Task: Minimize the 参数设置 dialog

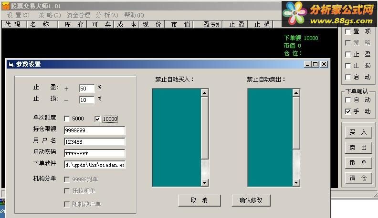Action: point(307,64)
